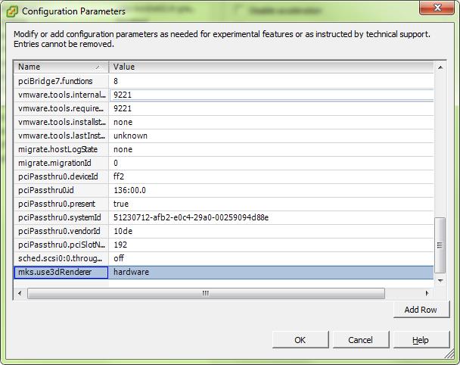Select the pciPassthru0.id name cell
460x365 pixels.
[61, 190]
